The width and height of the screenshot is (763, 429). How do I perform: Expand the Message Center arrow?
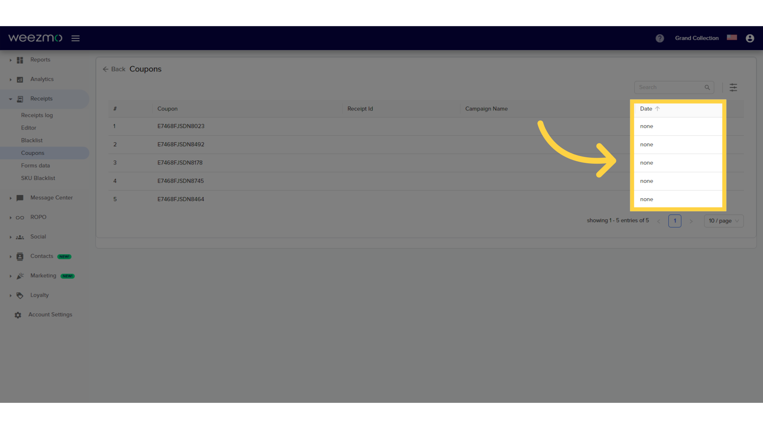click(x=10, y=198)
